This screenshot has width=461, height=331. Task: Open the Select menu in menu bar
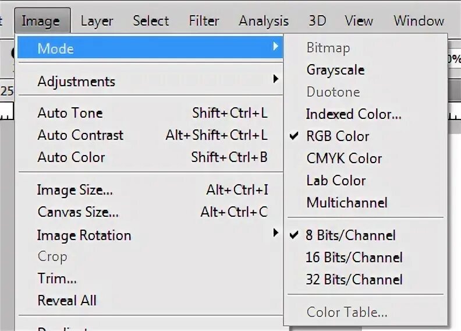(x=151, y=22)
